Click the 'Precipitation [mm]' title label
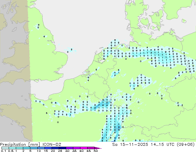Viewport: 196px width, 152px height. pos(20,145)
